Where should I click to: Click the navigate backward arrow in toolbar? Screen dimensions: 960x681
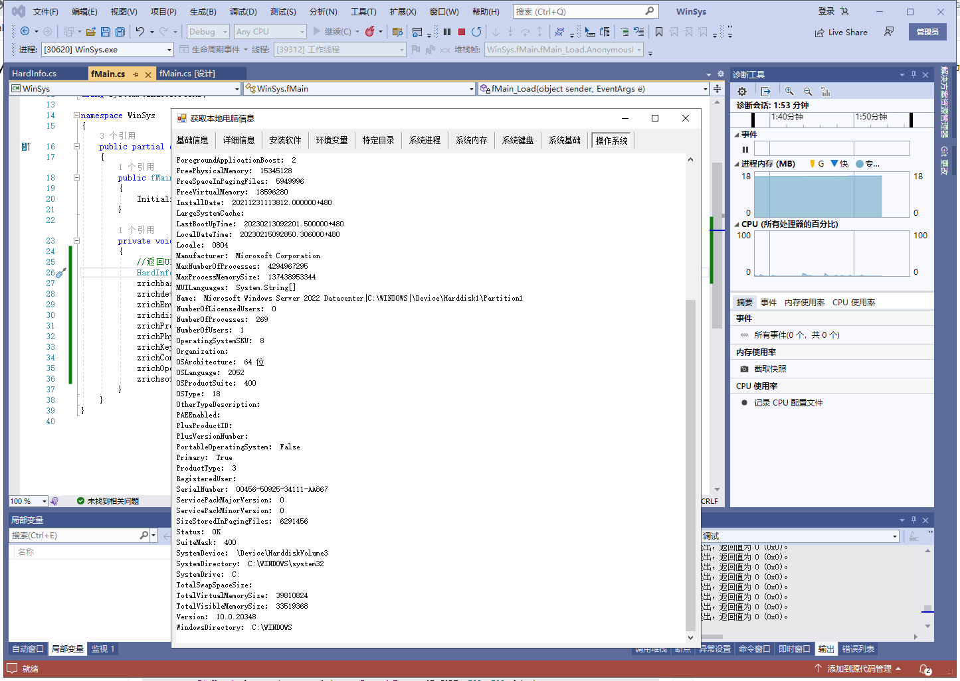click(x=25, y=31)
